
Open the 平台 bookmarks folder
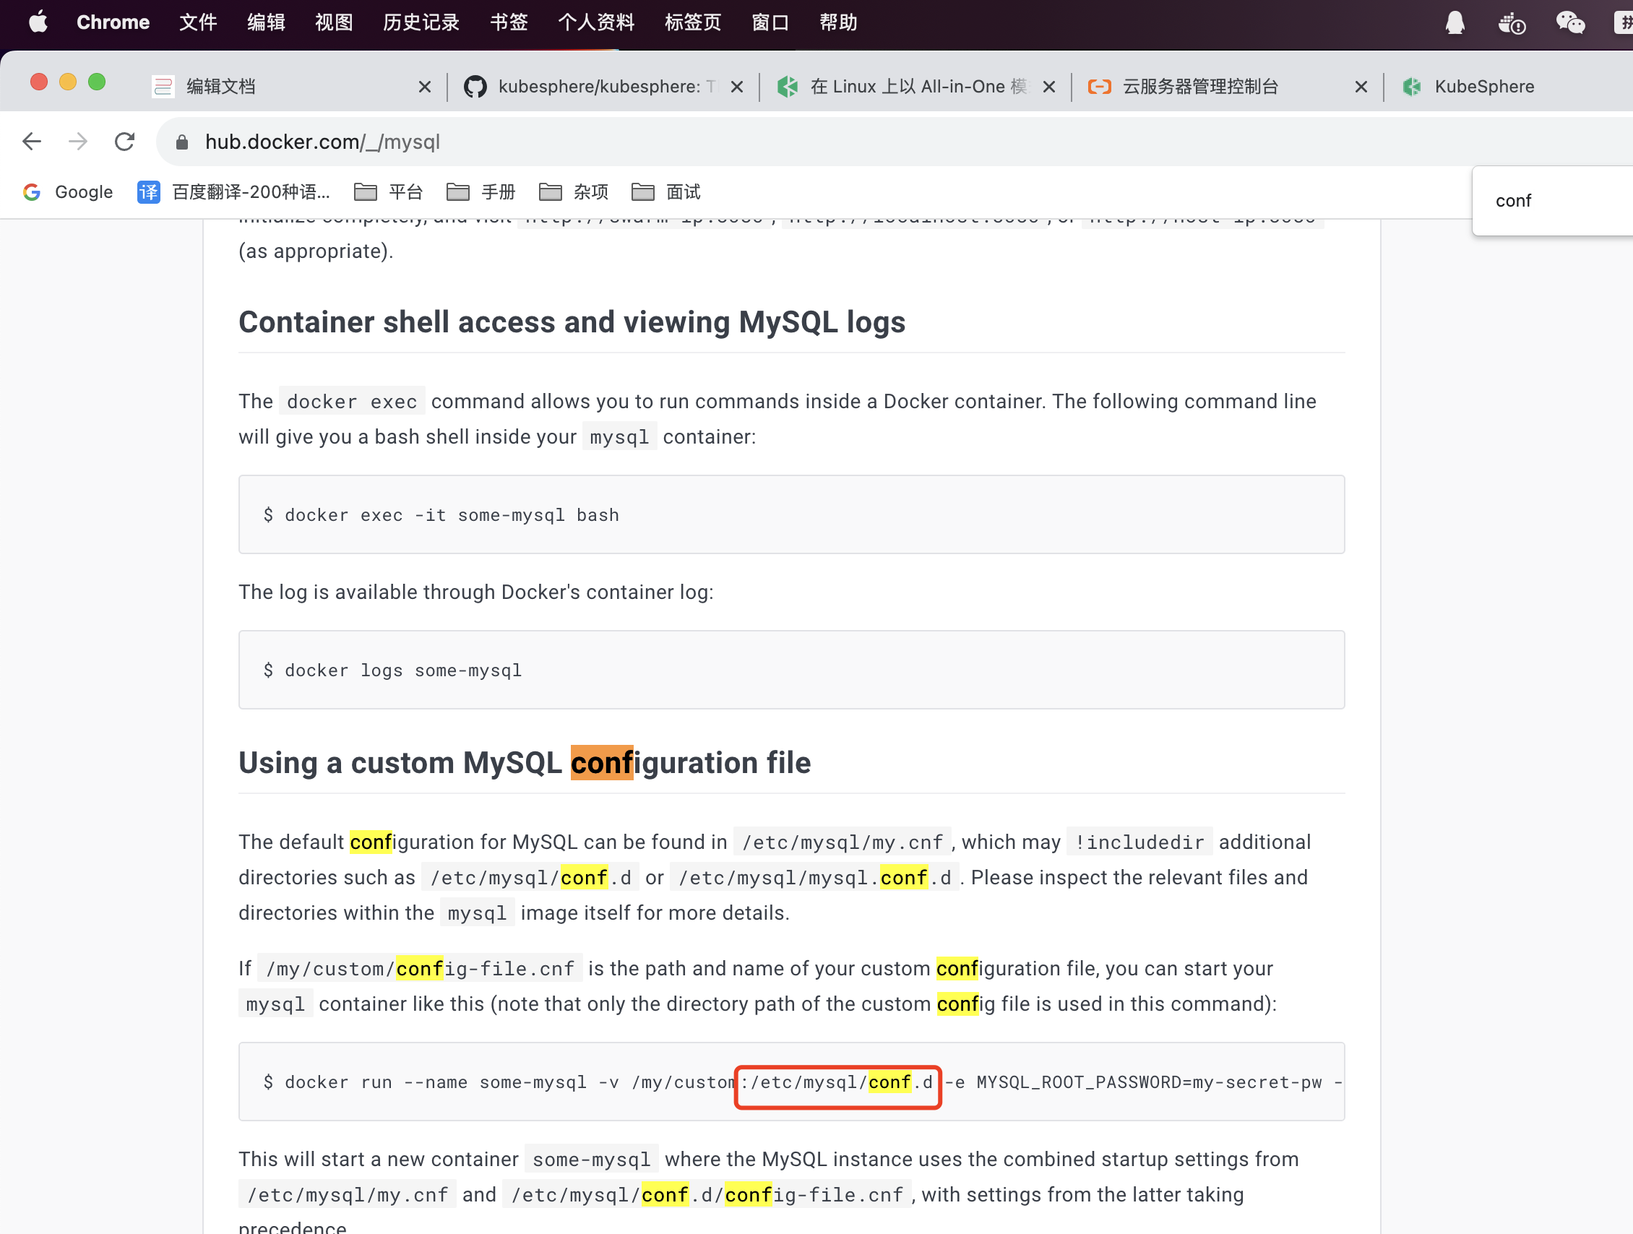pyautogui.click(x=388, y=192)
